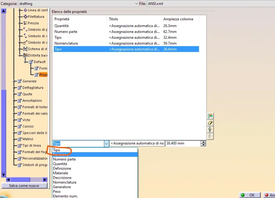Image resolution: width=275 pixels, height=198 pixels.
Task: Click the Formati dei valo node icon
Action: (19, 114)
